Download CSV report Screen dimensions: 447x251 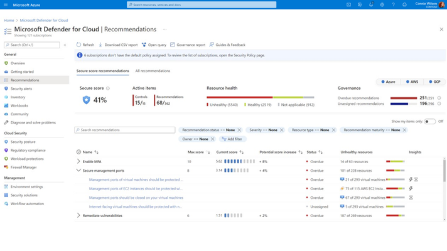[118, 45]
